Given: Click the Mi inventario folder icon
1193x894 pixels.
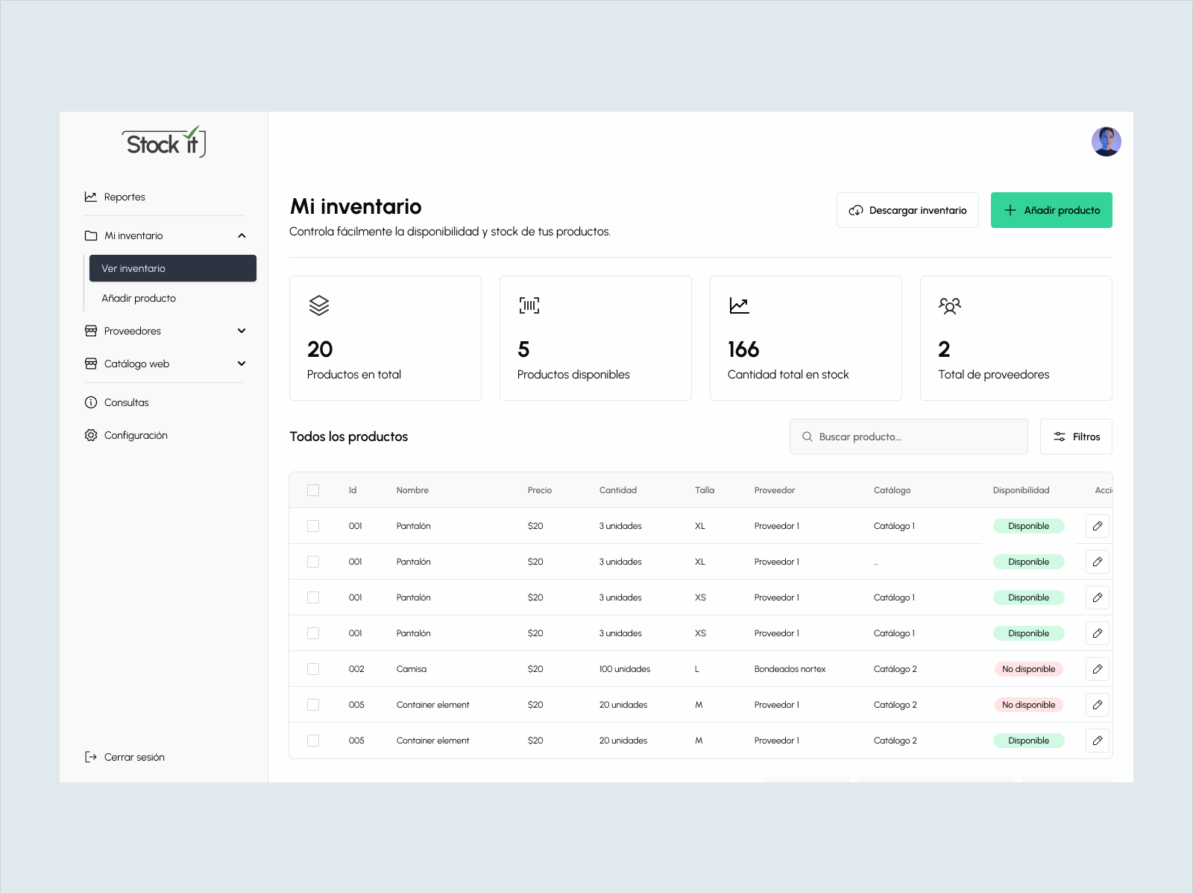Looking at the screenshot, I should click(90, 235).
